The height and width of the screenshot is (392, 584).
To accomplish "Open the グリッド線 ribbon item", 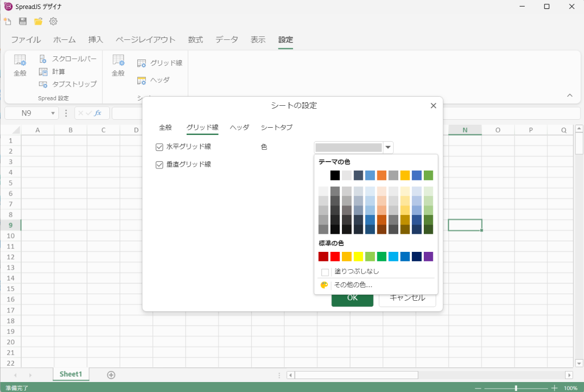I will pos(160,63).
